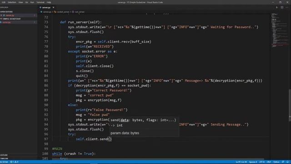Open Problems via errors and warnings indicator
The height and width of the screenshot is (164, 291).
[14, 162]
